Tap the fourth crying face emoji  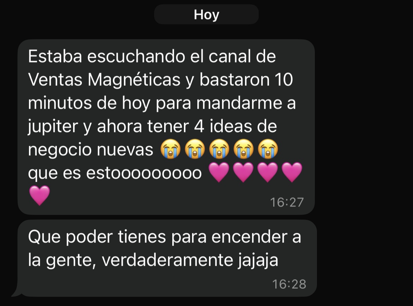[x=243, y=149]
